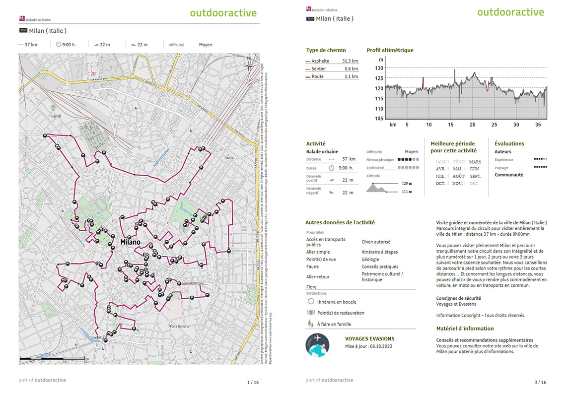Click Itinéraire à étapes property
The image size is (566, 397).
380,252
